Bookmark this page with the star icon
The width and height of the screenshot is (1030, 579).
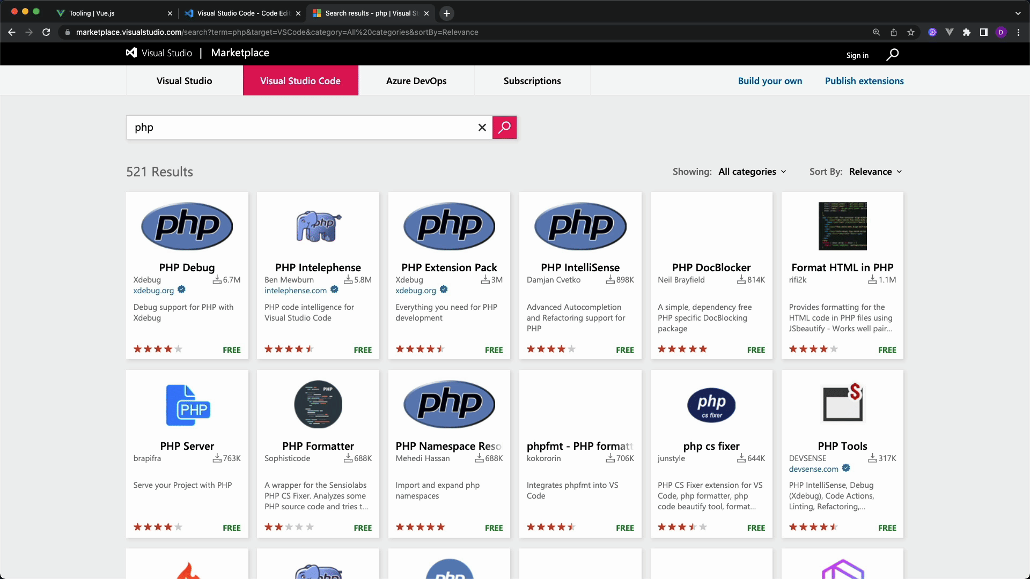(x=911, y=32)
